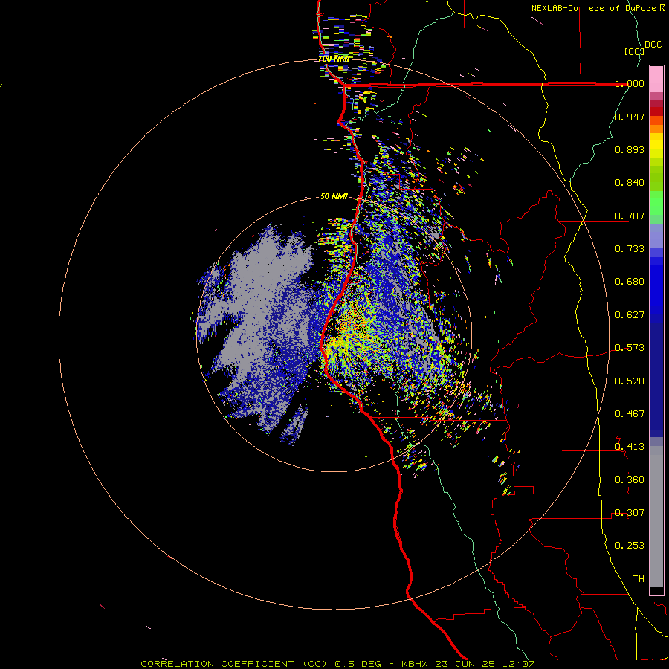Select the 0.360 color scale value
Image resolution: width=669 pixels, height=669 pixels.
[630, 480]
